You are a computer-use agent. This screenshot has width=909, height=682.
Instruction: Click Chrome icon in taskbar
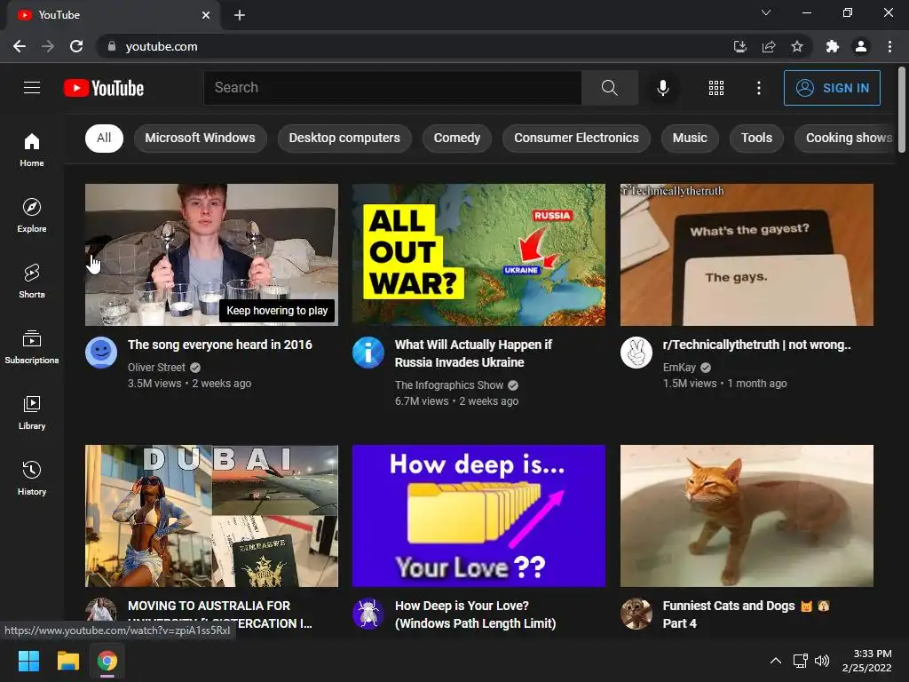107,661
